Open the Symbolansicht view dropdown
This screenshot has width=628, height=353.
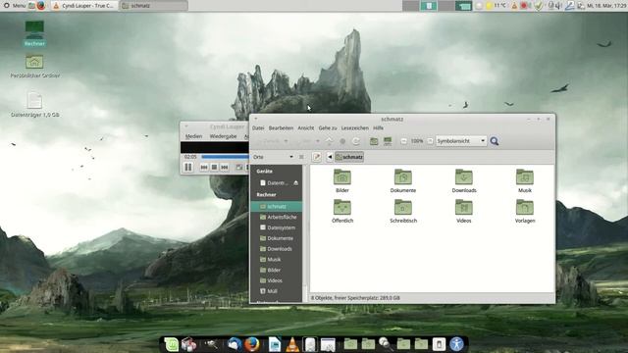click(461, 141)
